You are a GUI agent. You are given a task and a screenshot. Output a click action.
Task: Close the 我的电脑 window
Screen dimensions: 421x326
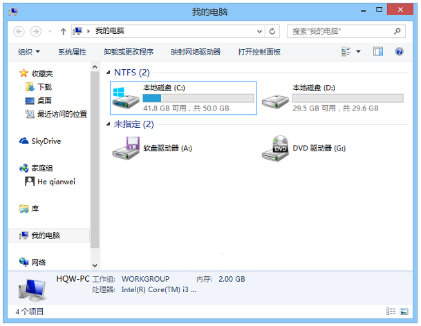[400, 10]
